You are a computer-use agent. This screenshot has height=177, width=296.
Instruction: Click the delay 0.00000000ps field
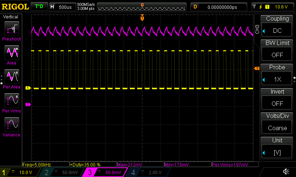pos(219,7)
